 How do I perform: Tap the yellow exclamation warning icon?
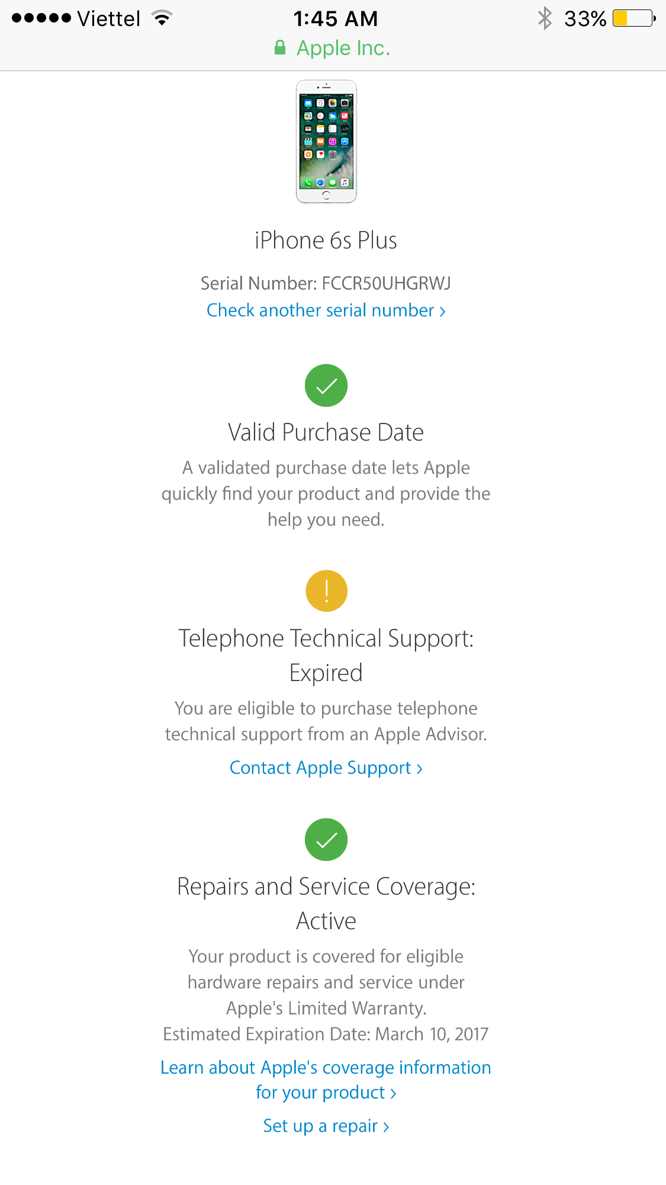click(326, 590)
